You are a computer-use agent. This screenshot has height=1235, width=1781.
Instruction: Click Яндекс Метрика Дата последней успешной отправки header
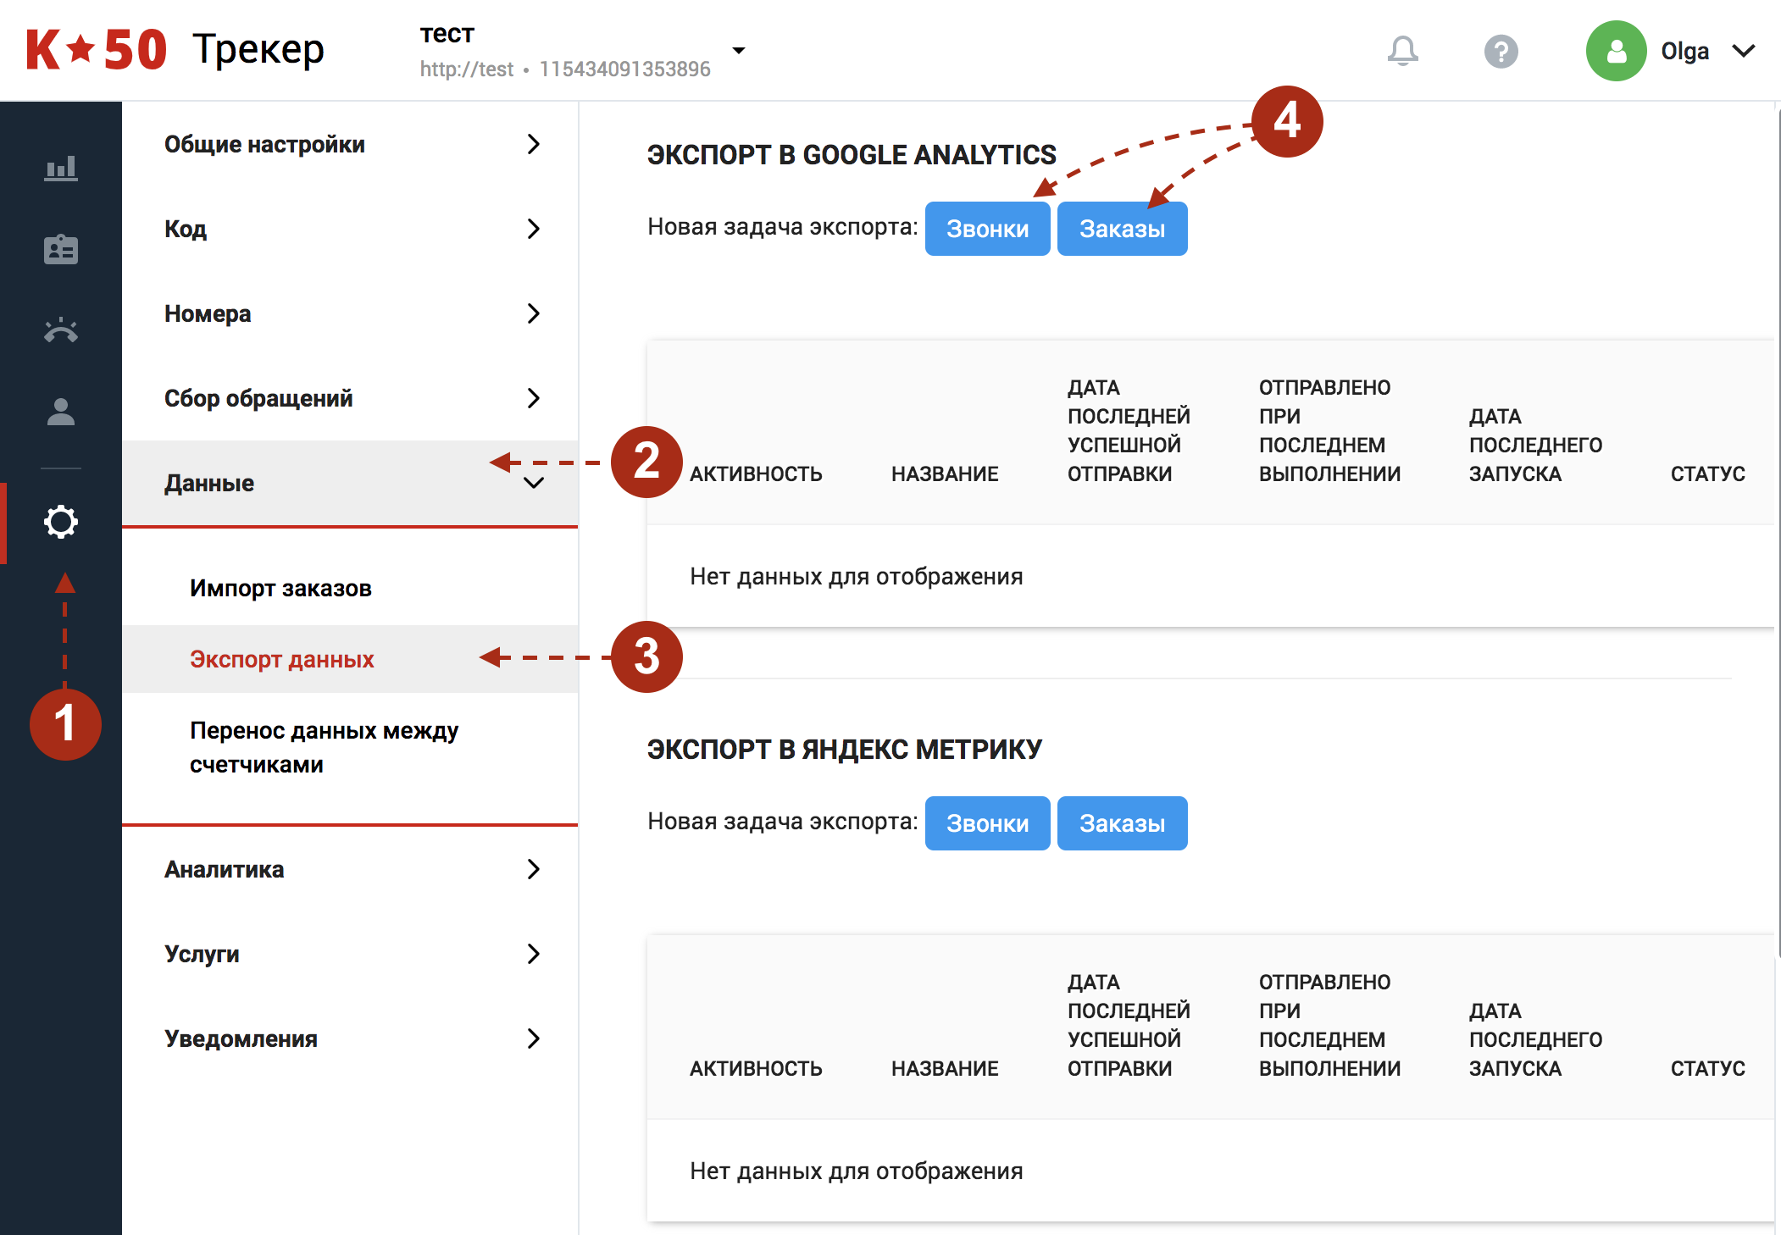point(1129,1025)
